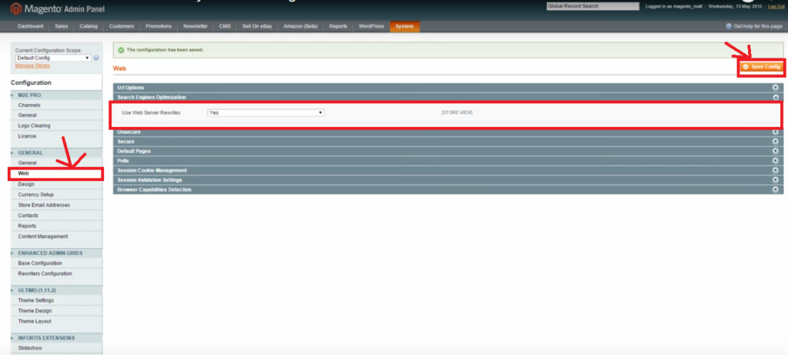Expand the Secure section arrow
788x355 pixels.
(x=776, y=142)
